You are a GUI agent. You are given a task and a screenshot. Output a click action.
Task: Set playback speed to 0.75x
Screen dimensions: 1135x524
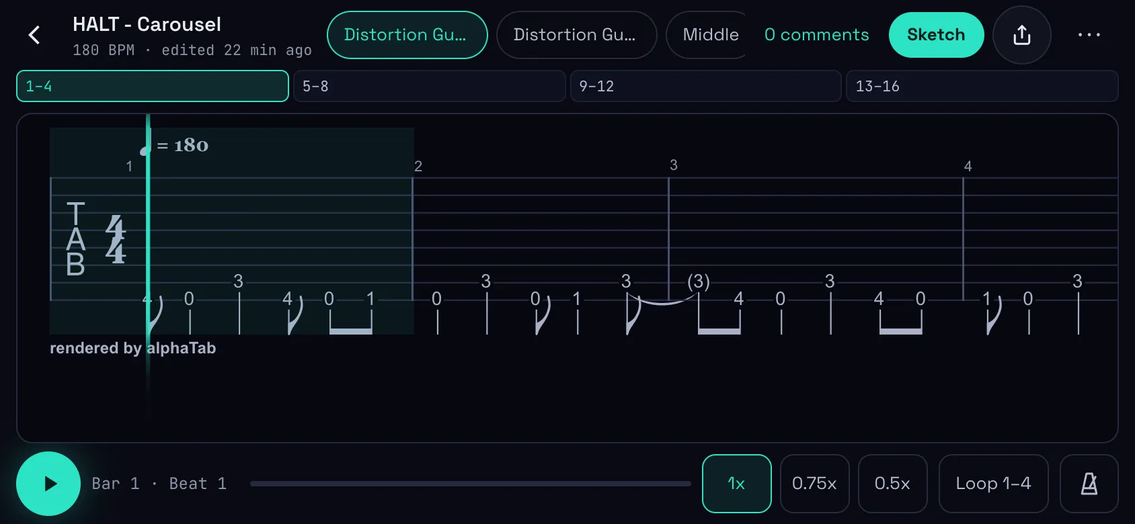pos(814,484)
